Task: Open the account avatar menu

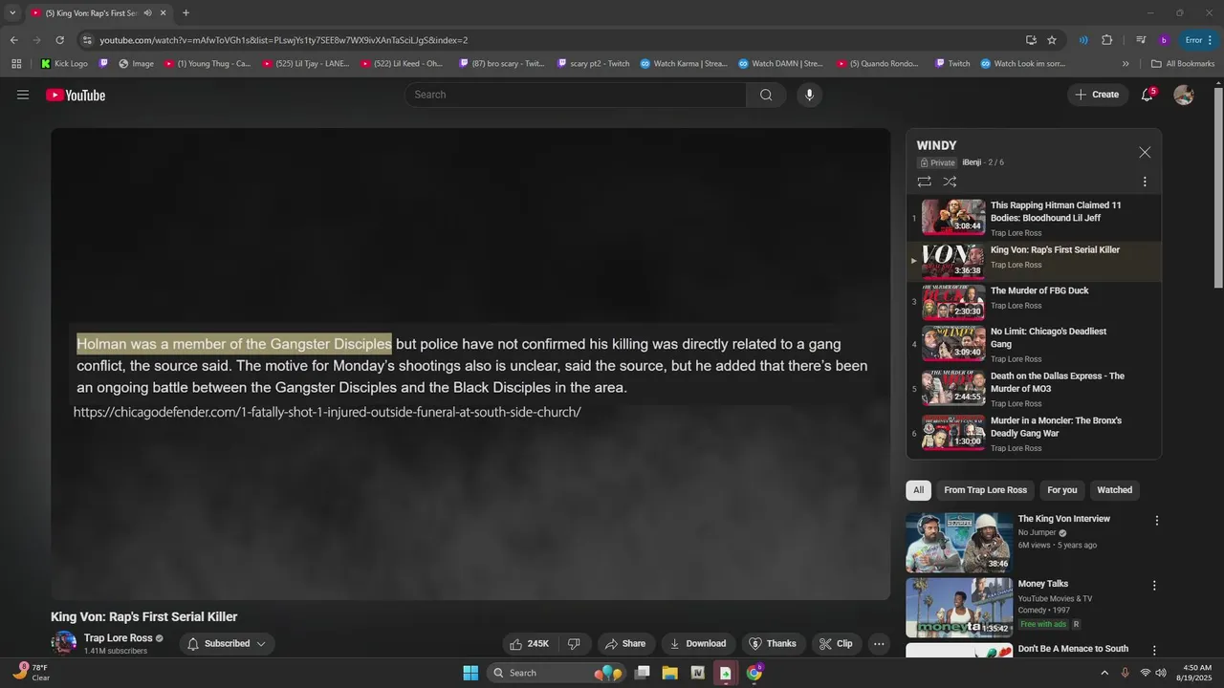Action: tap(1184, 95)
